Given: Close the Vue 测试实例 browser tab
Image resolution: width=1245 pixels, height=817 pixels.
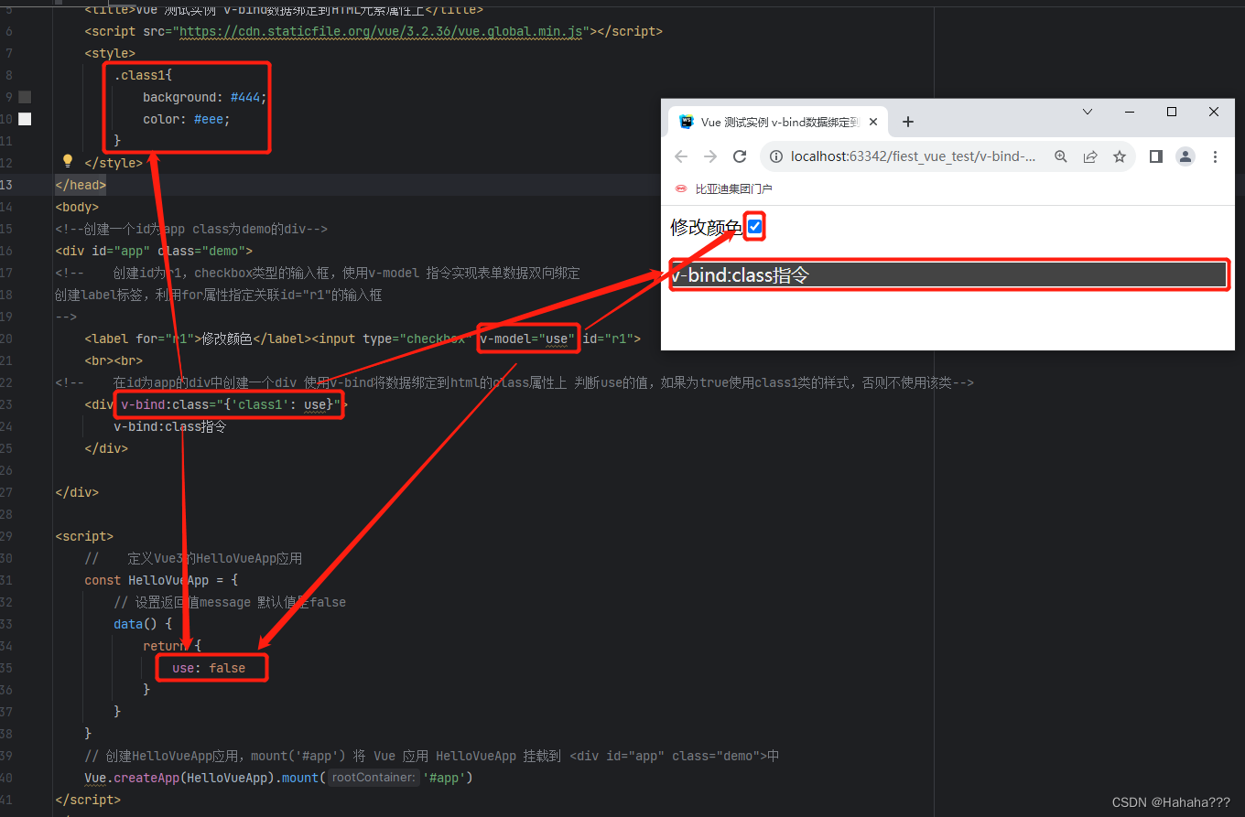Looking at the screenshot, I should pyautogui.click(x=873, y=122).
